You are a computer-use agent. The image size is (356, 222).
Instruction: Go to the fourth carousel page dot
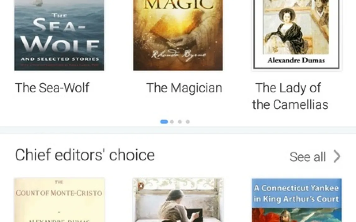(188, 122)
